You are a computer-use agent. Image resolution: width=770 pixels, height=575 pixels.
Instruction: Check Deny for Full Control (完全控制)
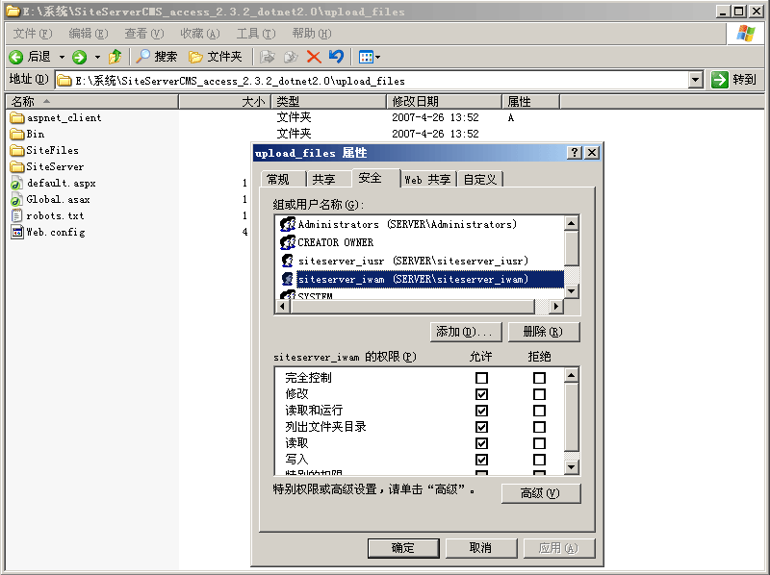[x=539, y=378]
